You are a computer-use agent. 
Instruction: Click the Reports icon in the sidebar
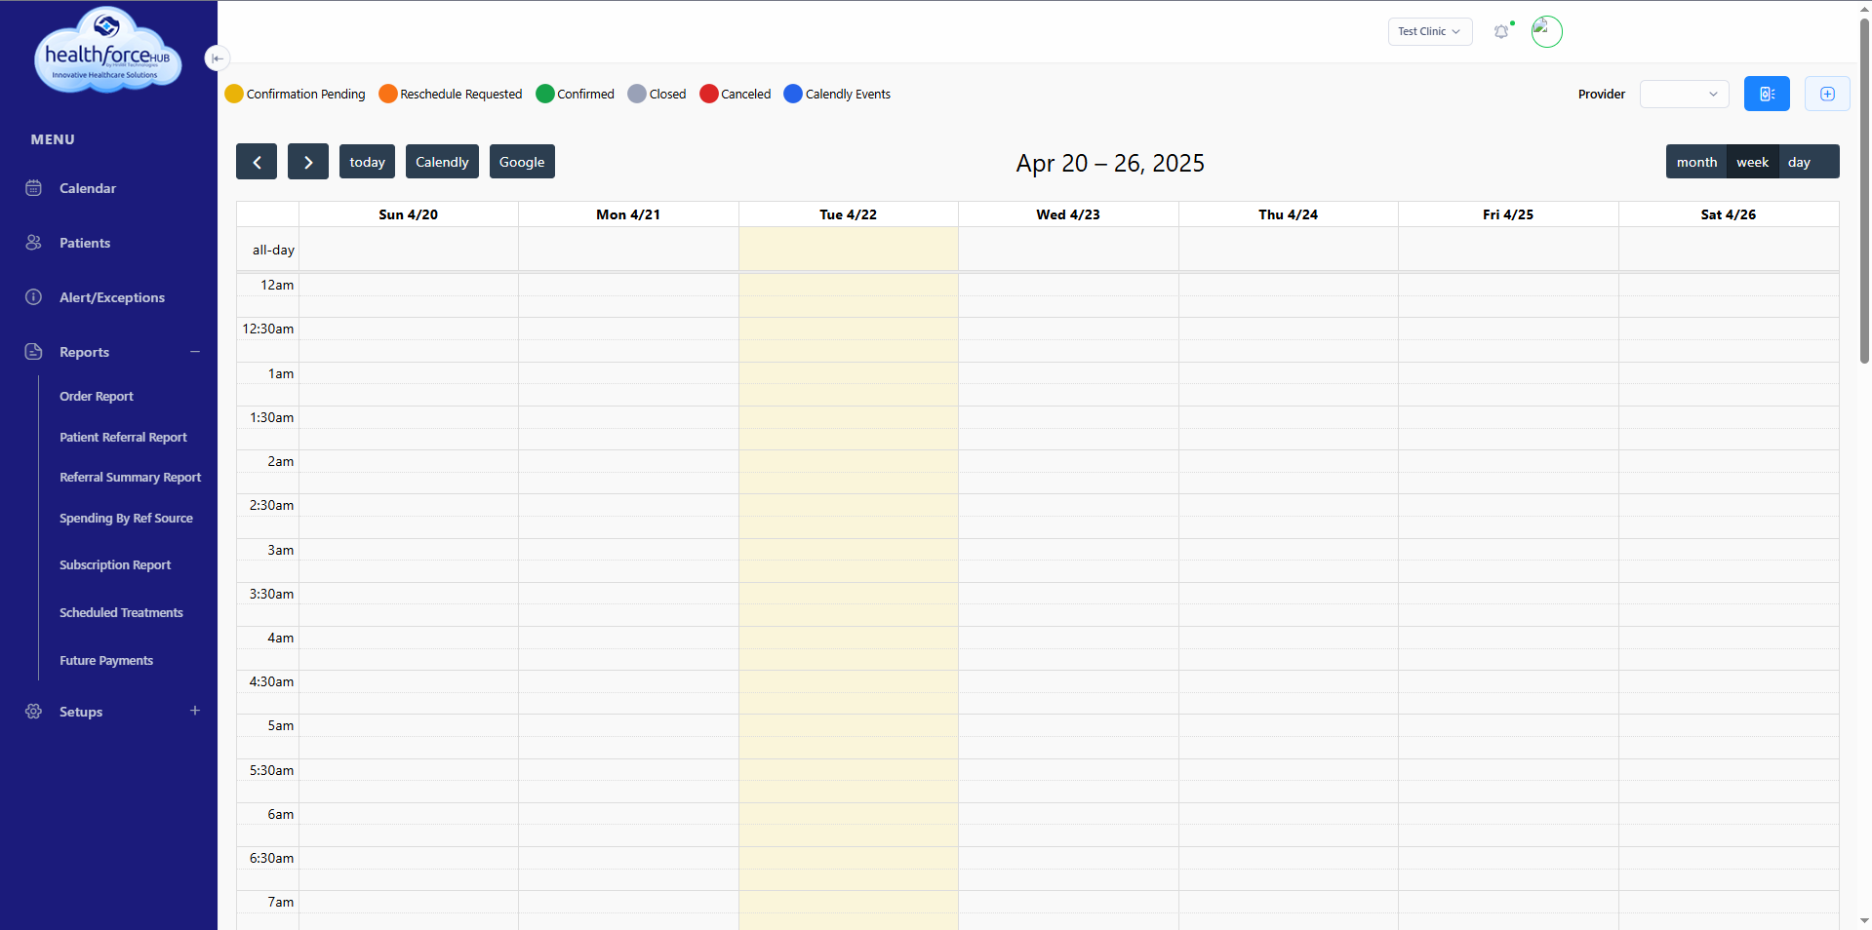pos(34,352)
